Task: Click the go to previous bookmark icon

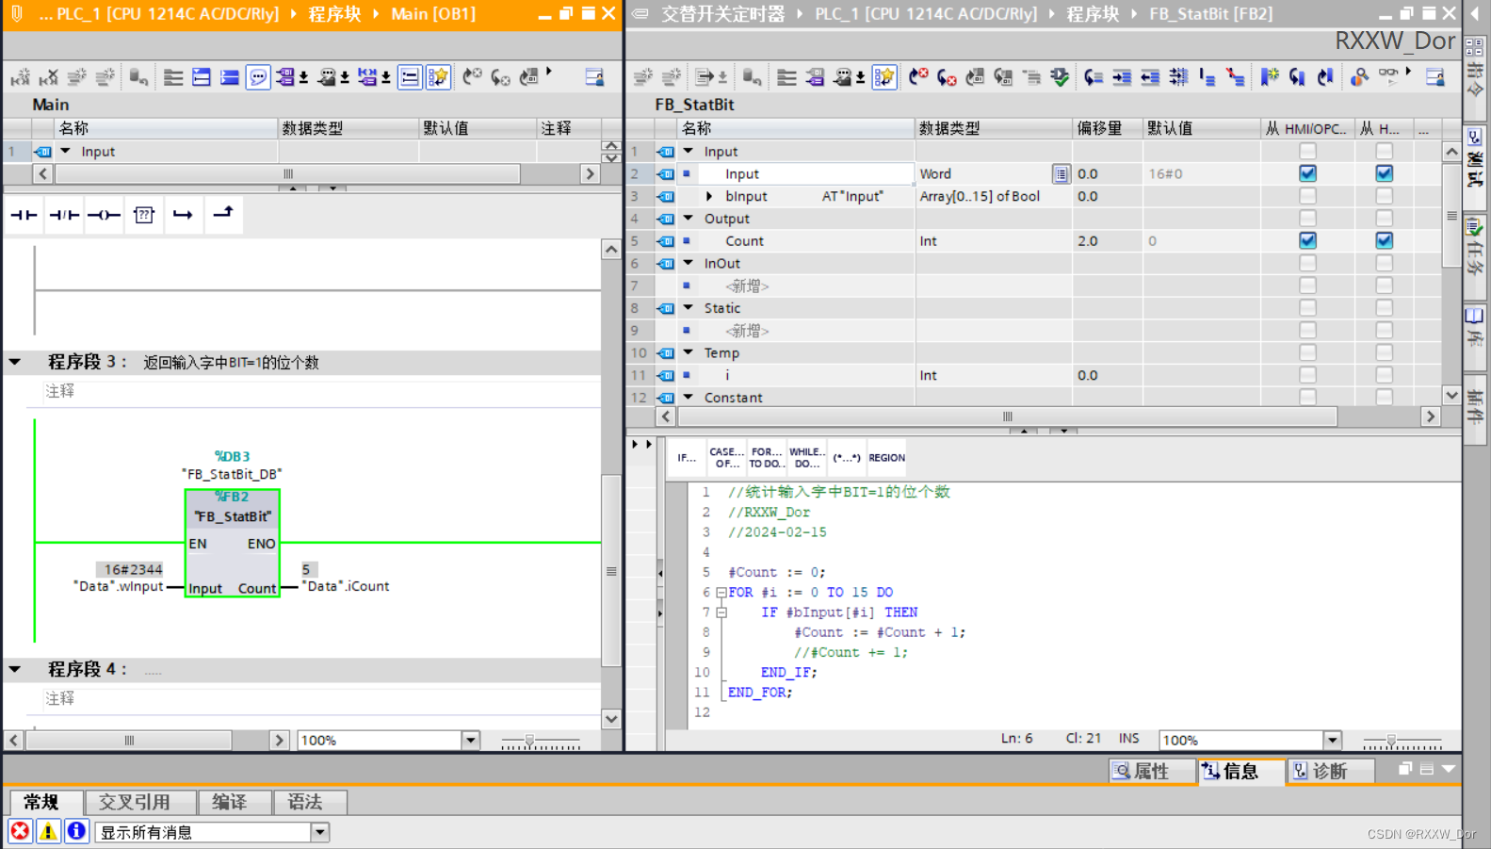Action: [x=1326, y=77]
